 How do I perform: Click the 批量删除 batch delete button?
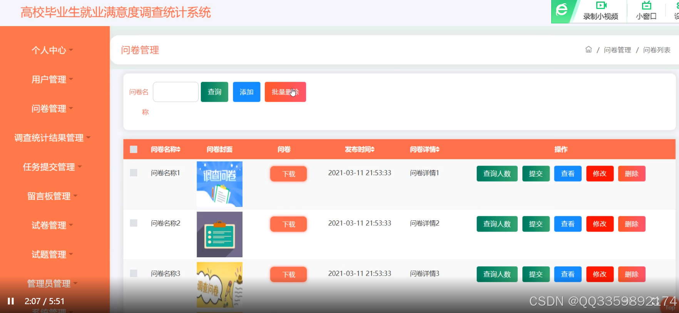[x=285, y=92]
